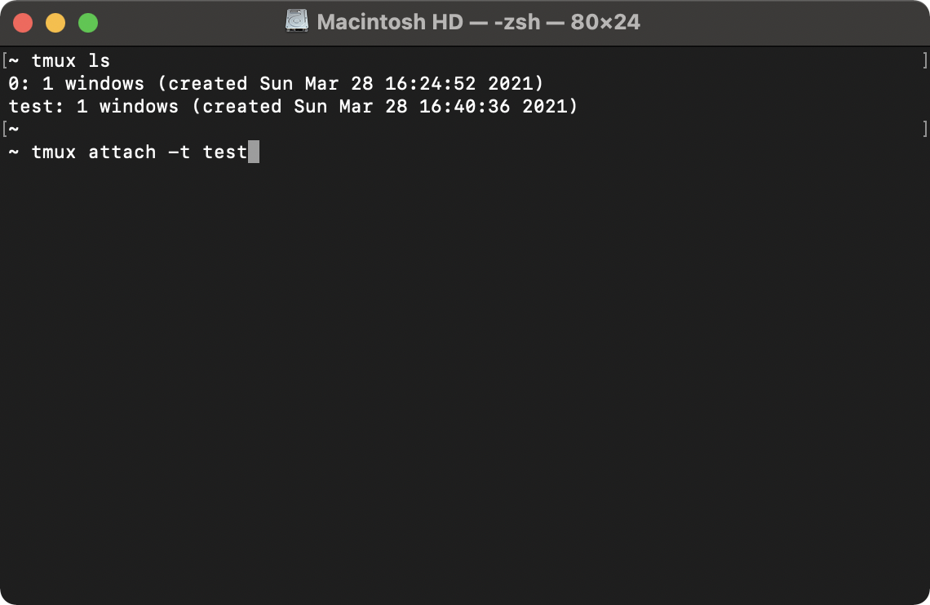Click the -zsh label in the title bar

516,22
